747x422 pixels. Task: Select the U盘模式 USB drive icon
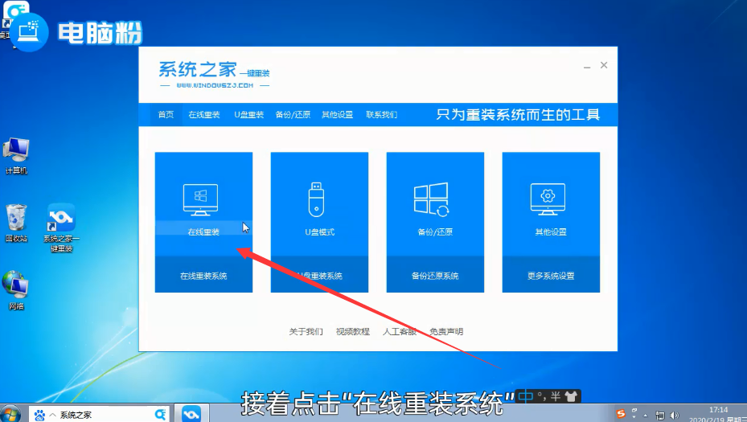(316, 199)
